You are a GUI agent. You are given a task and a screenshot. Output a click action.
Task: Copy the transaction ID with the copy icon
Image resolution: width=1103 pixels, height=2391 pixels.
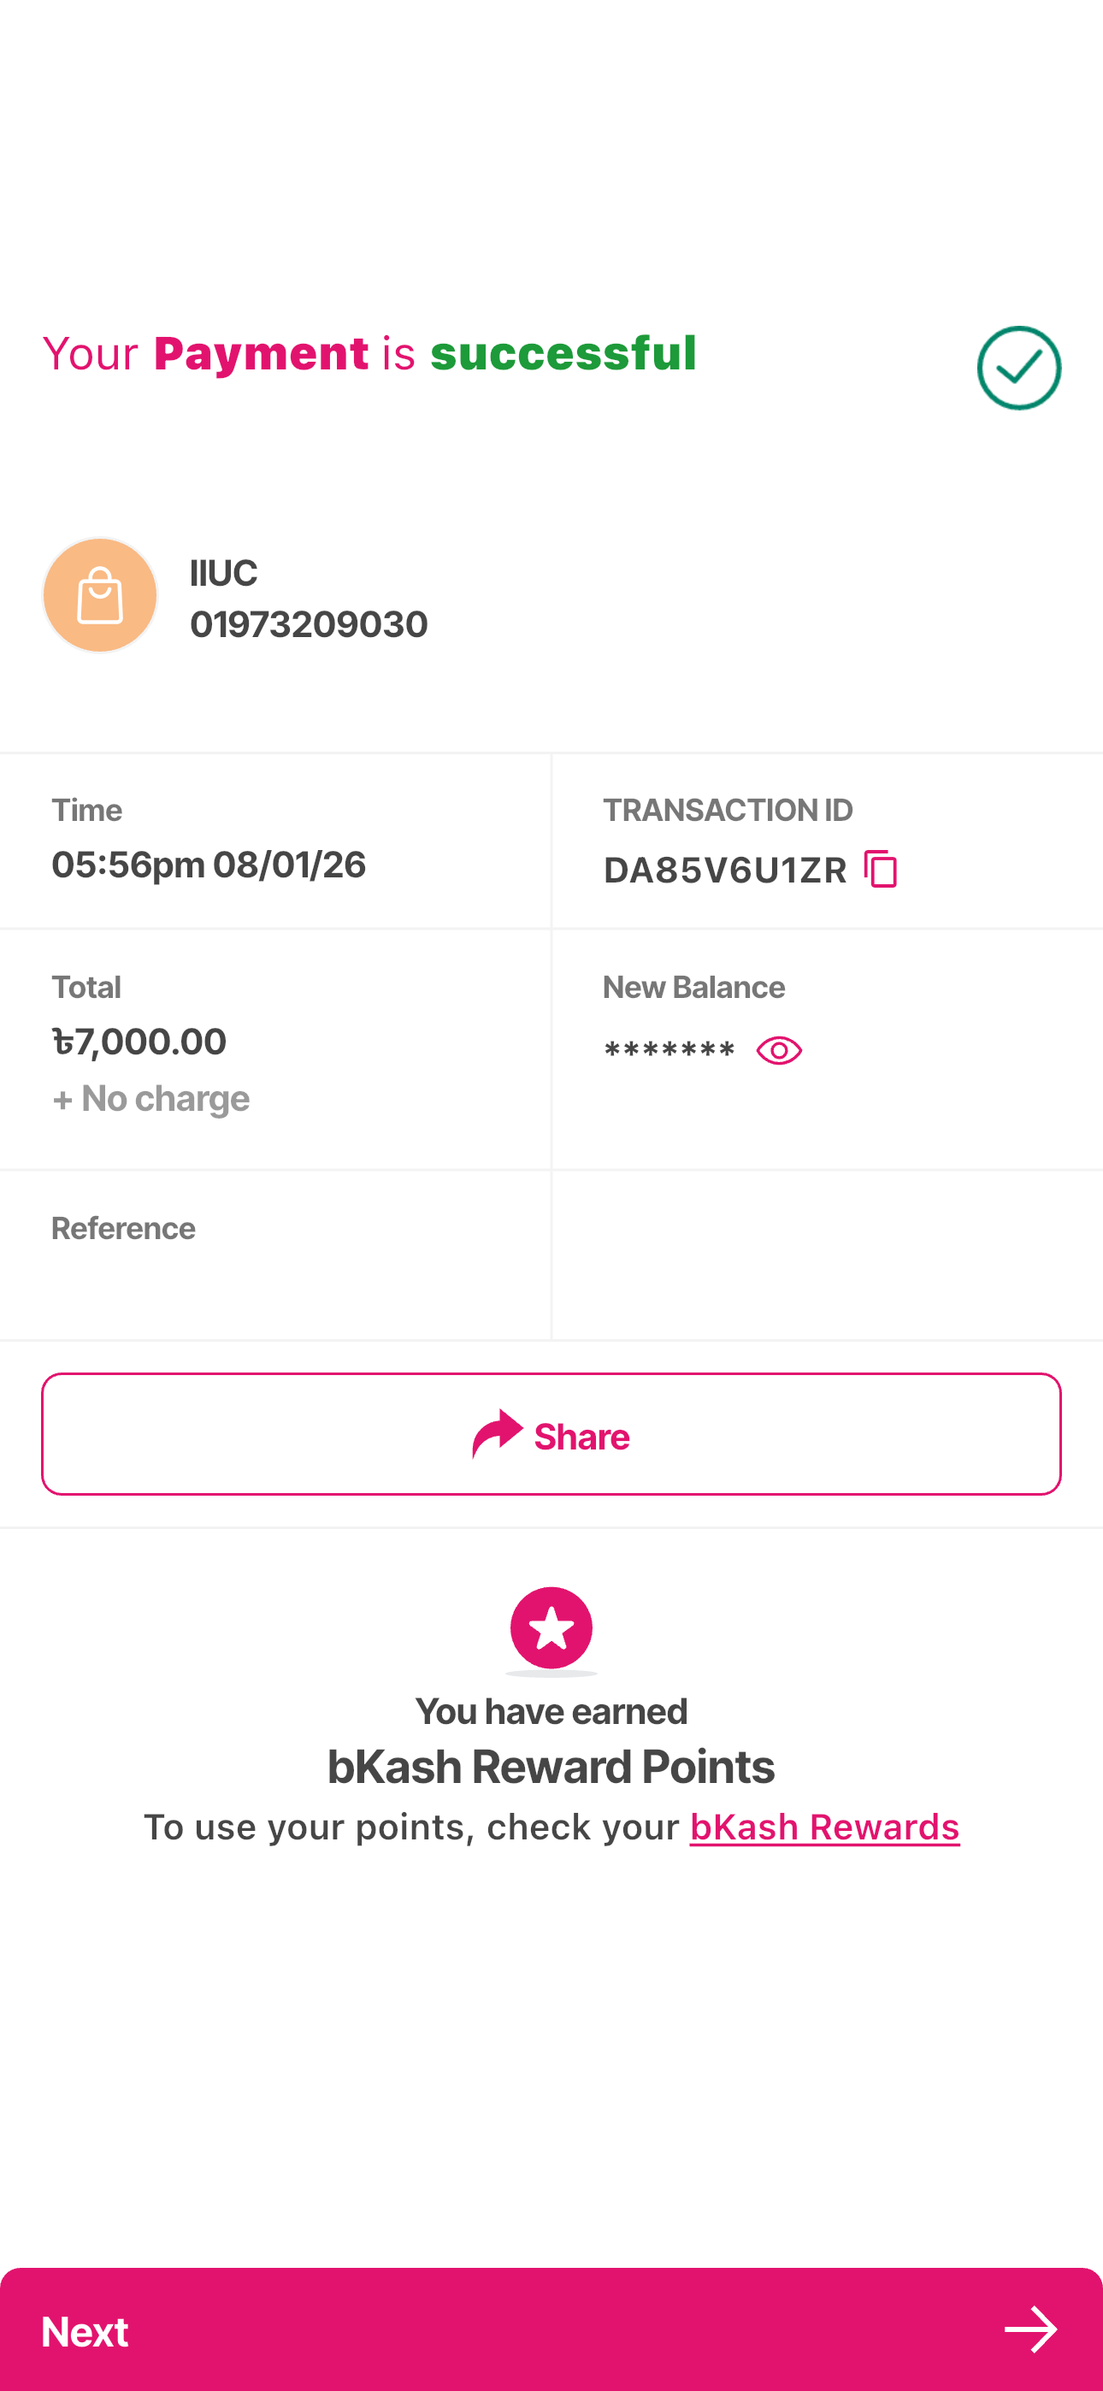880,870
